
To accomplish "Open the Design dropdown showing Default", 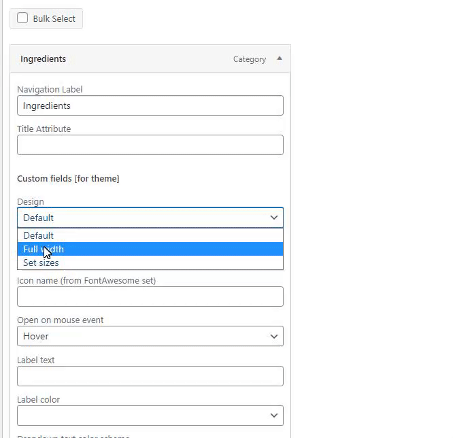I will (150, 218).
